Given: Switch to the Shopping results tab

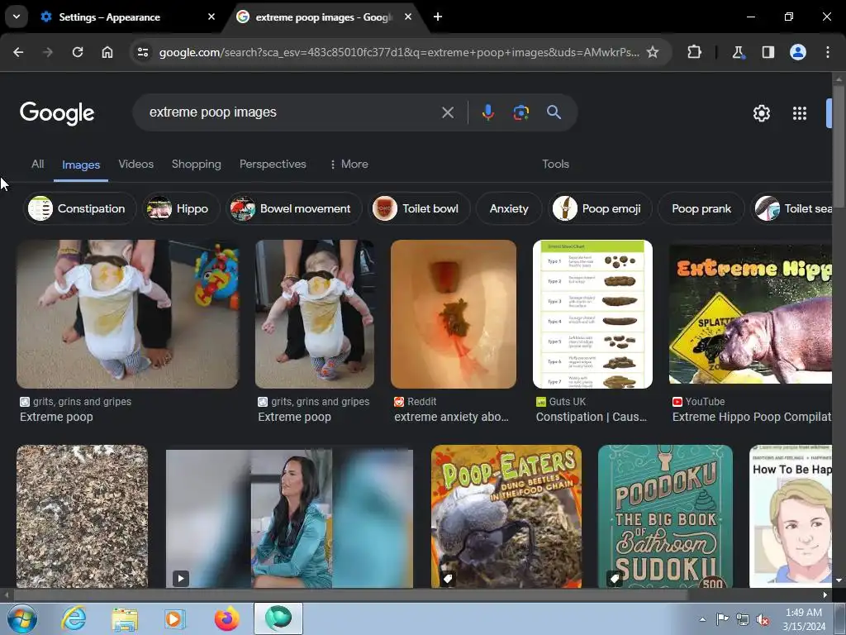Looking at the screenshot, I should 197,165.
